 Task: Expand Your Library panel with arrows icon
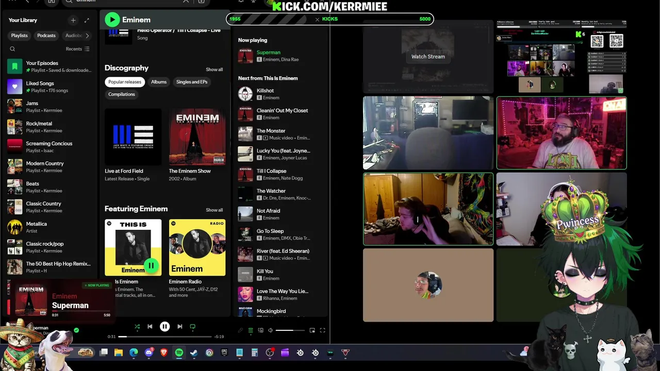(87, 20)
